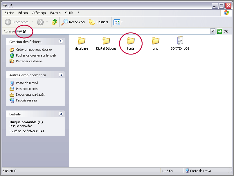This screenshot has height=176, width=234.
Task: Click Publier ce dossier sur le Web
Action: [33, 55]
